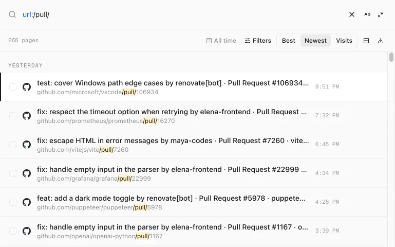
Task: Click GitHub icon of vite pull row
Action: click(x=27, y=144)
